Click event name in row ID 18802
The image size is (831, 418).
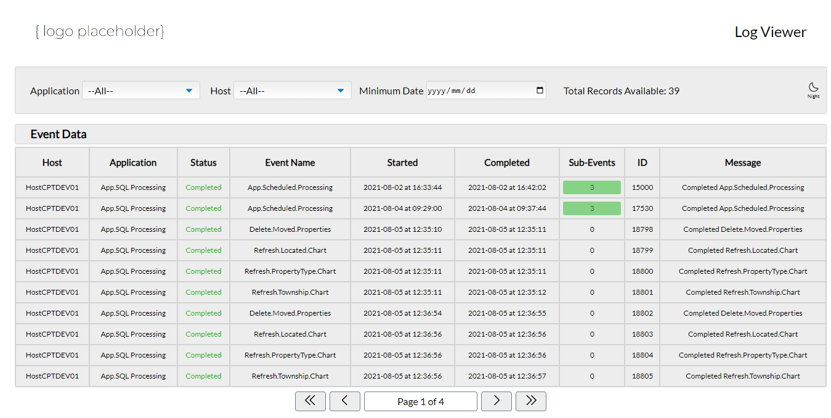pyautogui.click(x=290, y=313)
